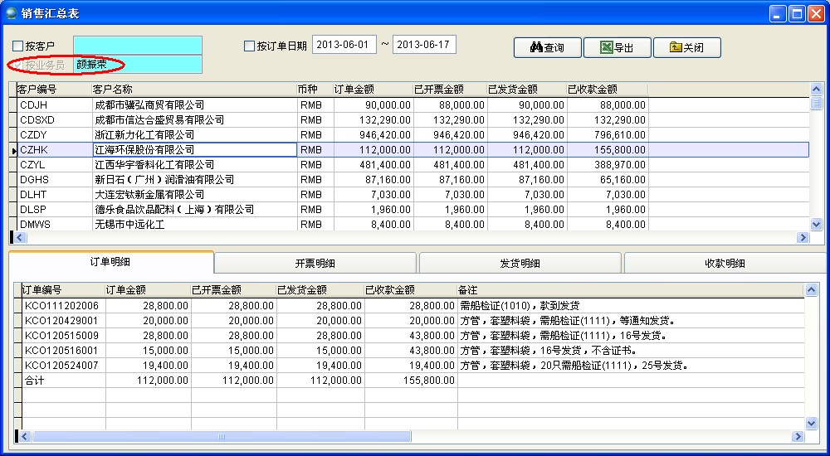Click the binoculars 查询 search button
This screenshot has width=830, height=456.
545,47
